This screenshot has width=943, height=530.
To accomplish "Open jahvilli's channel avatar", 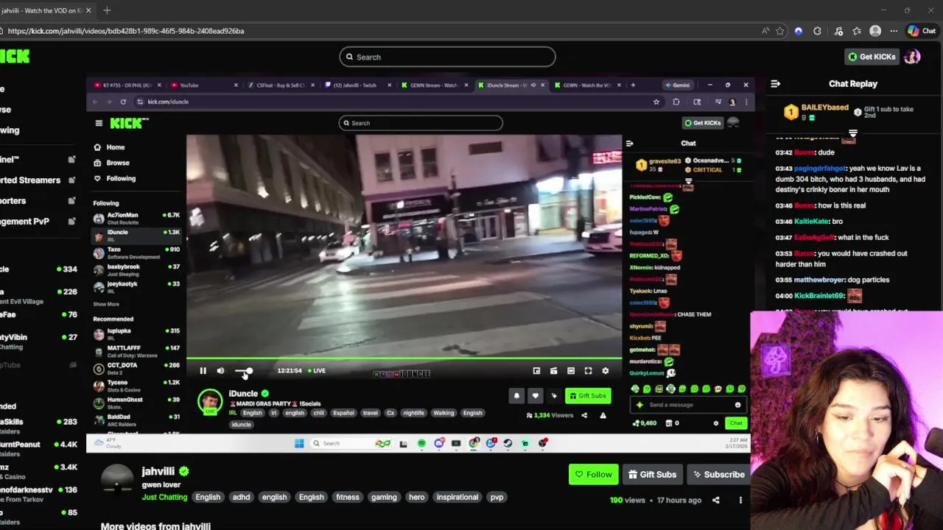I will click(116, 478).
